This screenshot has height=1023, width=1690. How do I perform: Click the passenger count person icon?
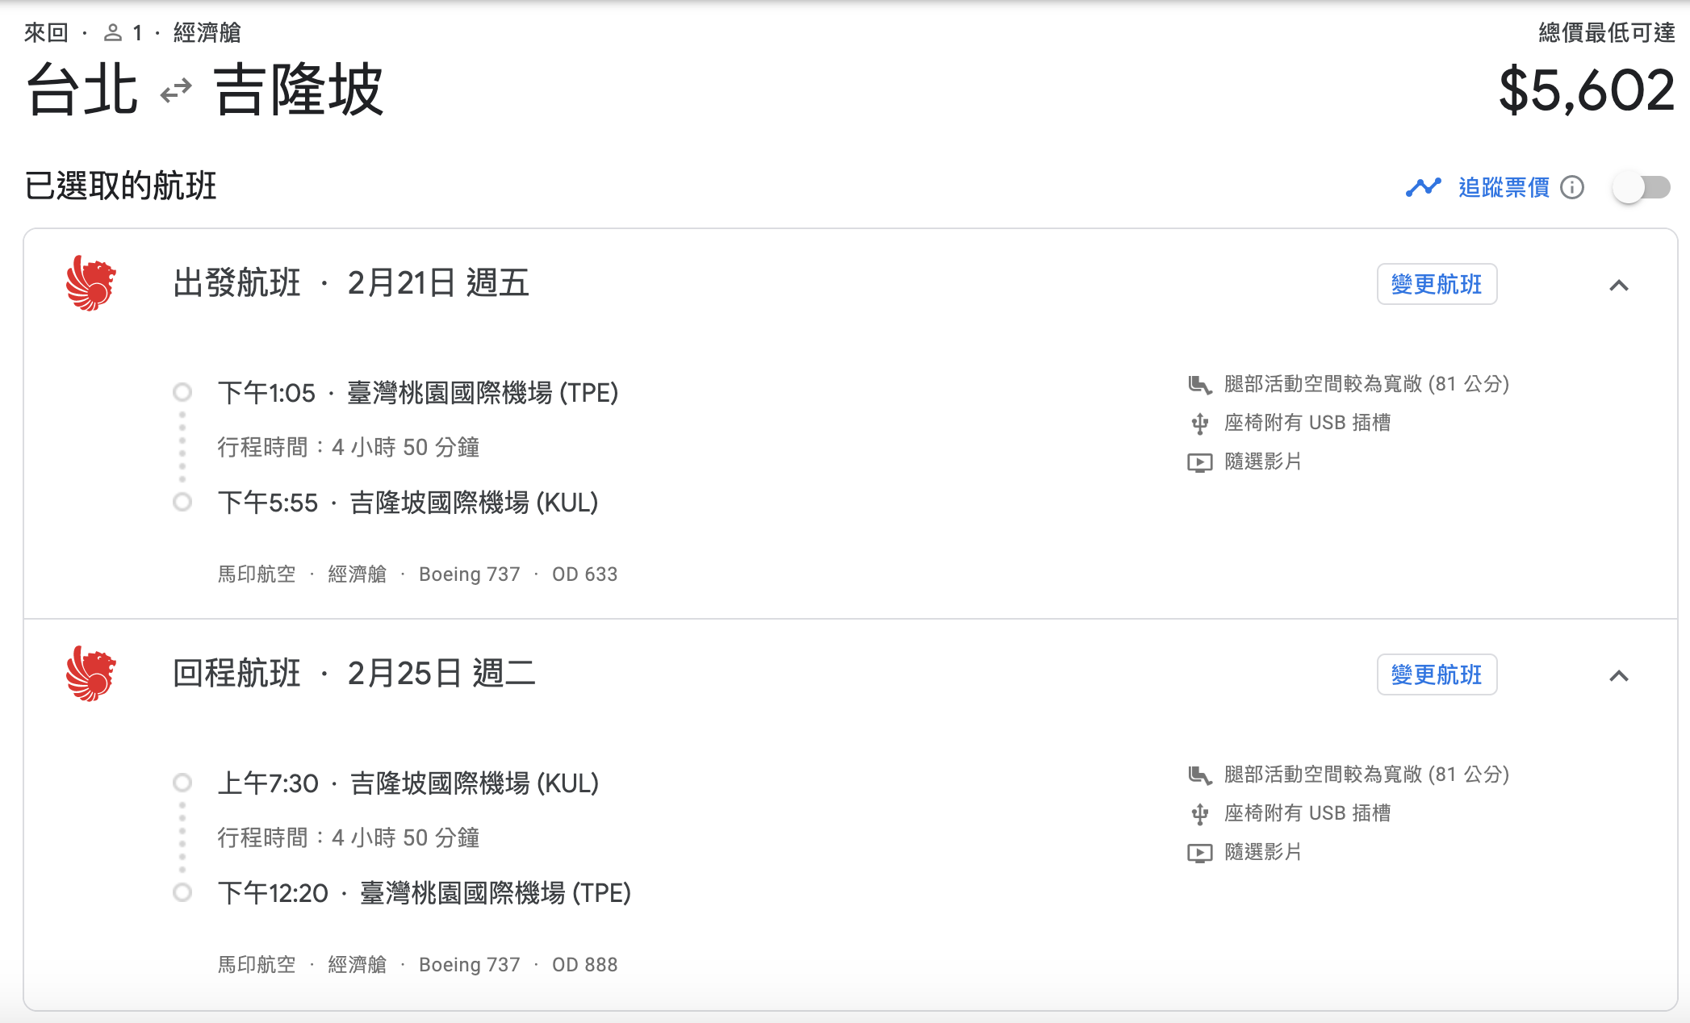click(113, 33)
